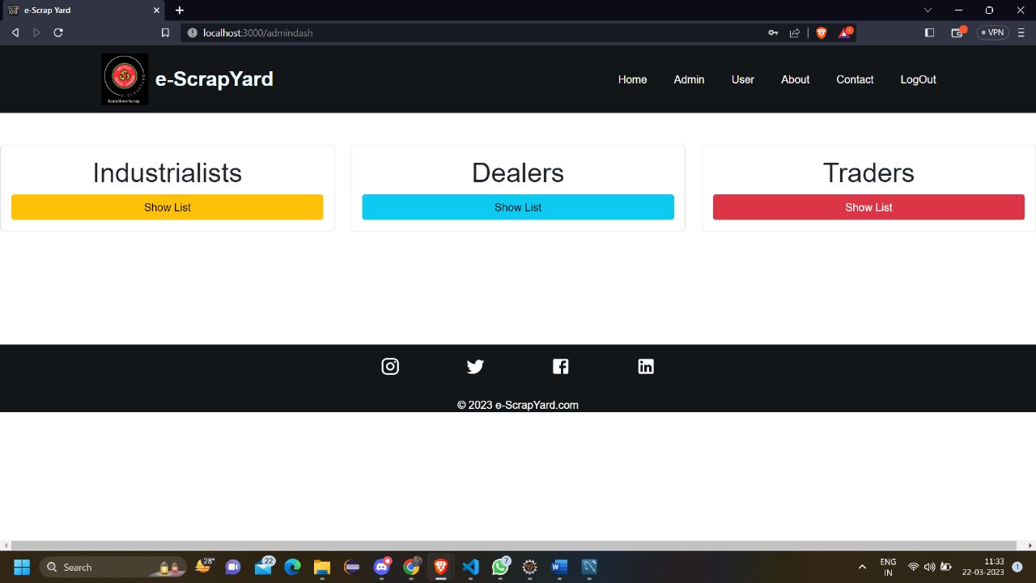
Task: Open the Instagram social link in footer
Action: [390, 366]
